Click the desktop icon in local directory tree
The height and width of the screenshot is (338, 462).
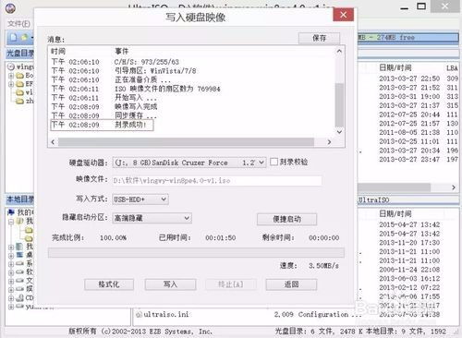tap(20, 255)
